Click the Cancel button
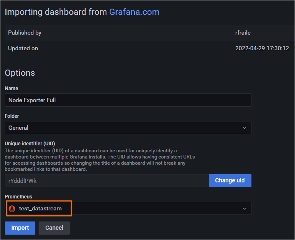The height and width of the screenshot is (240, 295). click(x=54, y=228)
